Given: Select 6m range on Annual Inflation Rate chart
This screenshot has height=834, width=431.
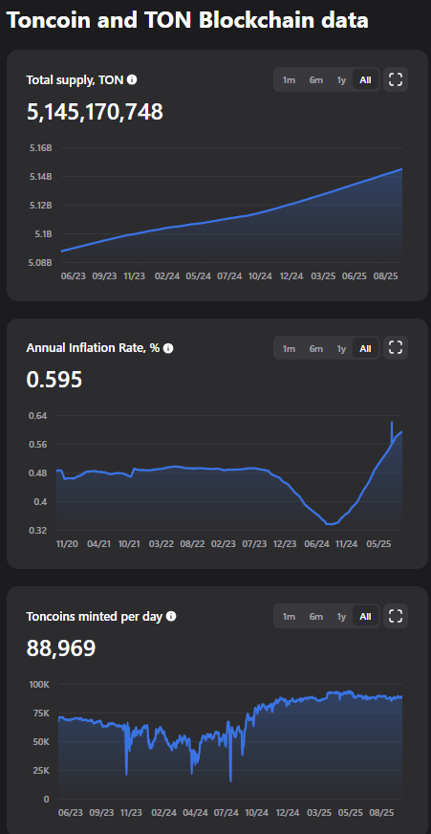Looking at the screenshot, I should [316, 348].
